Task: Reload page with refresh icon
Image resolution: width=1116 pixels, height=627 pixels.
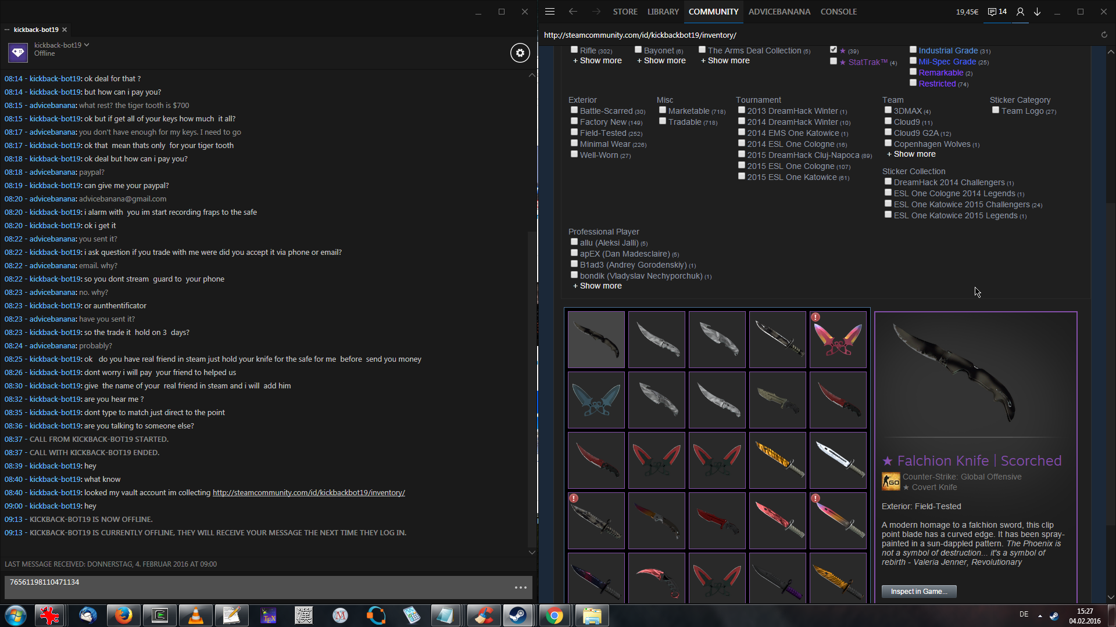Action: [x=1104, y=35]
